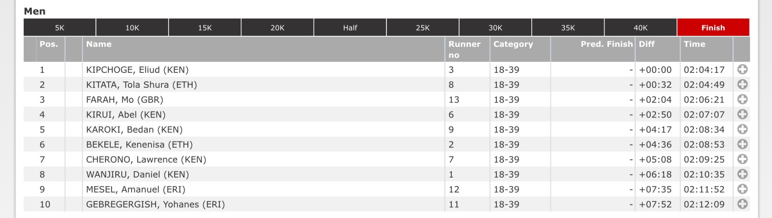Select the 10K split tab
The image size is (772, 218).
[132, 27]
